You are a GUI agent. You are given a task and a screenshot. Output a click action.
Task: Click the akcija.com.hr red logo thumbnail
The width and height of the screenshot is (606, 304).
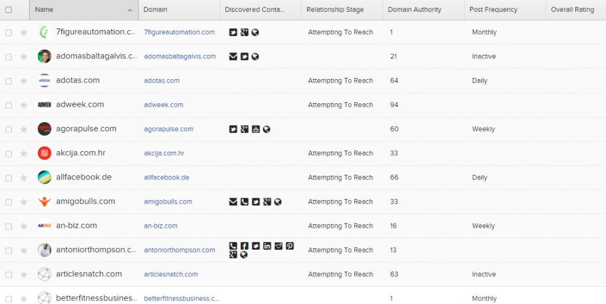(44, 153)
